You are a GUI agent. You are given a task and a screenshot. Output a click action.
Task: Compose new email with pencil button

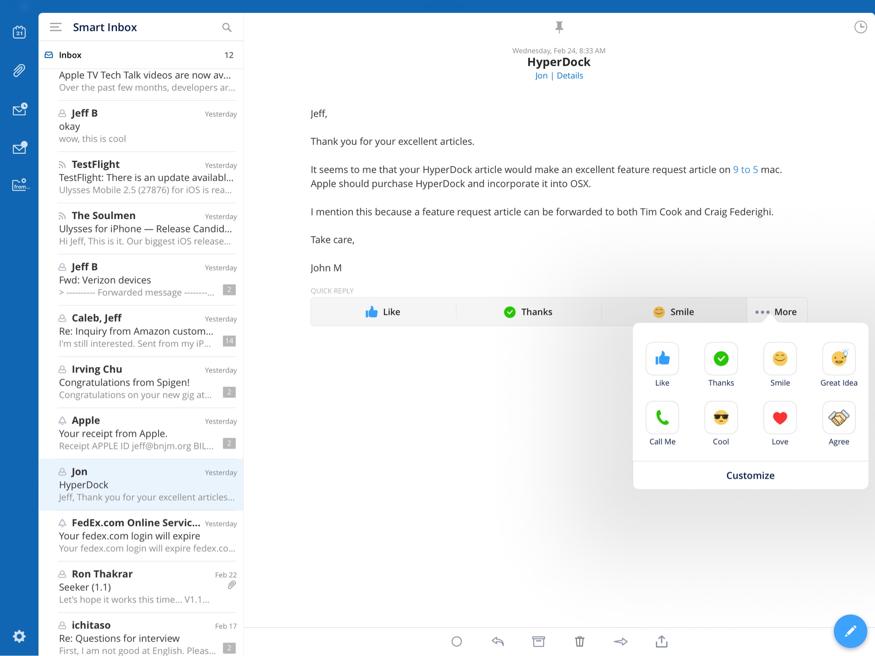click(850, 631)
